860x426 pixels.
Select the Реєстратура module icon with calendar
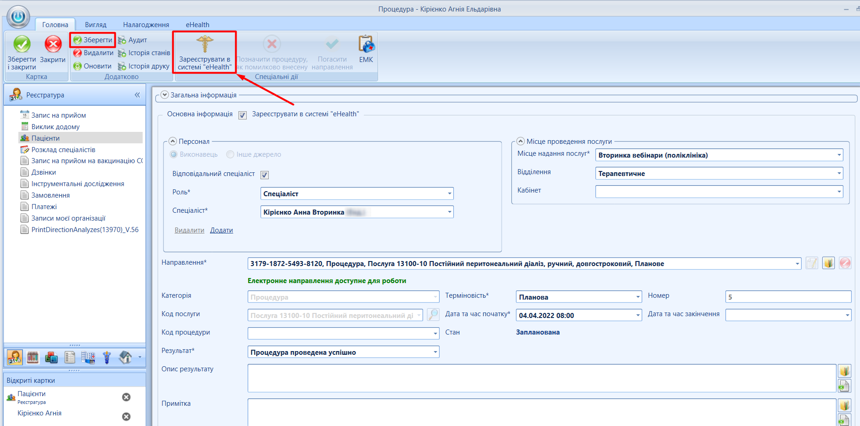(x=14, y=357)
